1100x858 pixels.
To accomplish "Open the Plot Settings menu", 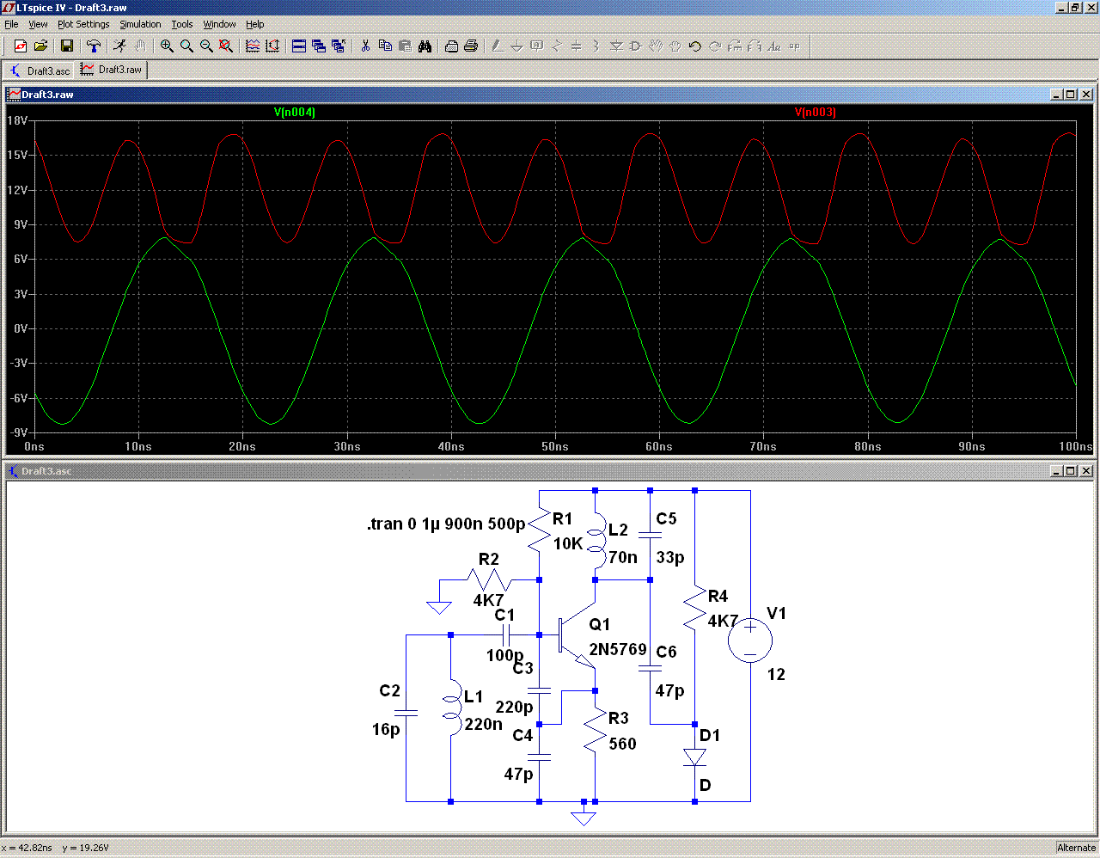I will point(83,24).
